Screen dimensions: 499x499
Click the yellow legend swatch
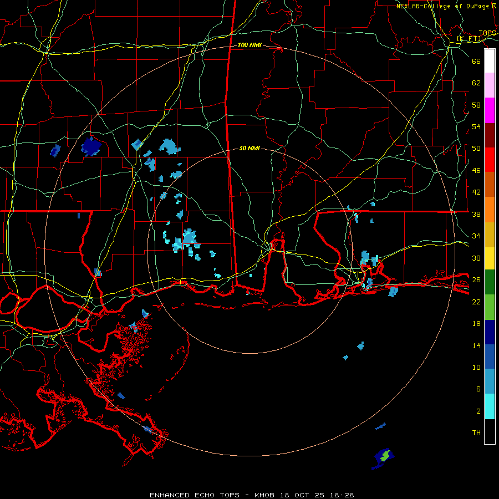490,258
